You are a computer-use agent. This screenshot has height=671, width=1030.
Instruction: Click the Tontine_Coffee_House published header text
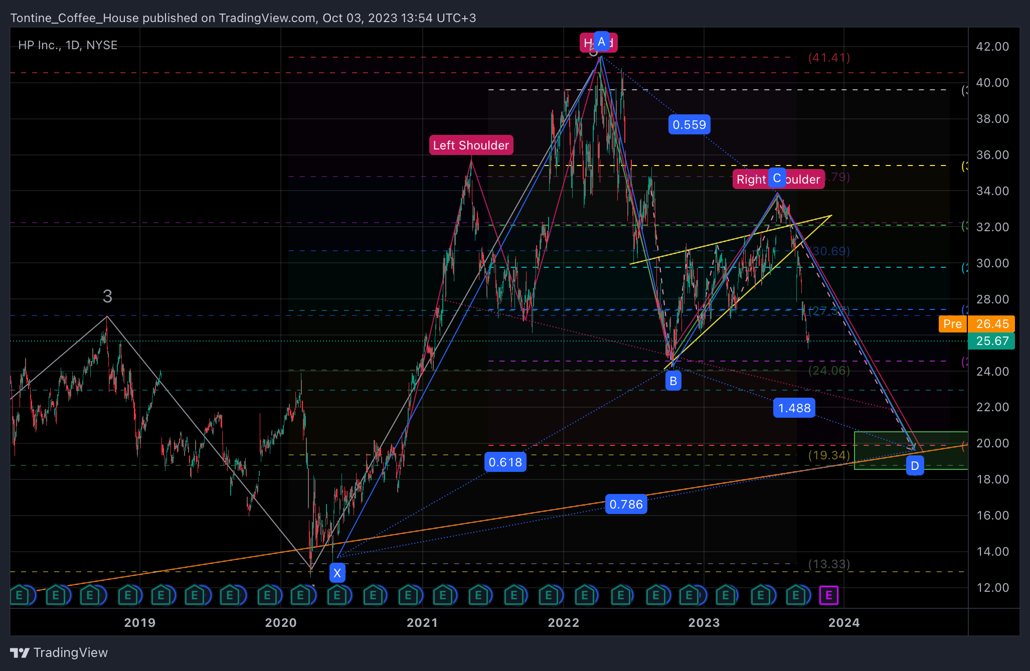coord(243,18)
